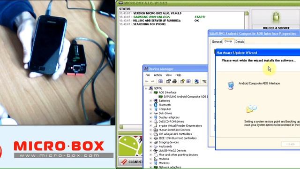Expand the Monitors node
300x169 pixels.
(x=151, y=163)
